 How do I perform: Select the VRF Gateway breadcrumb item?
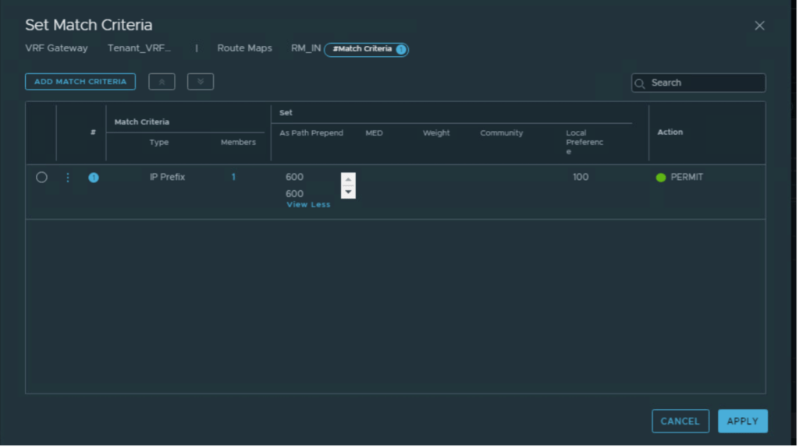coord(56,48)
